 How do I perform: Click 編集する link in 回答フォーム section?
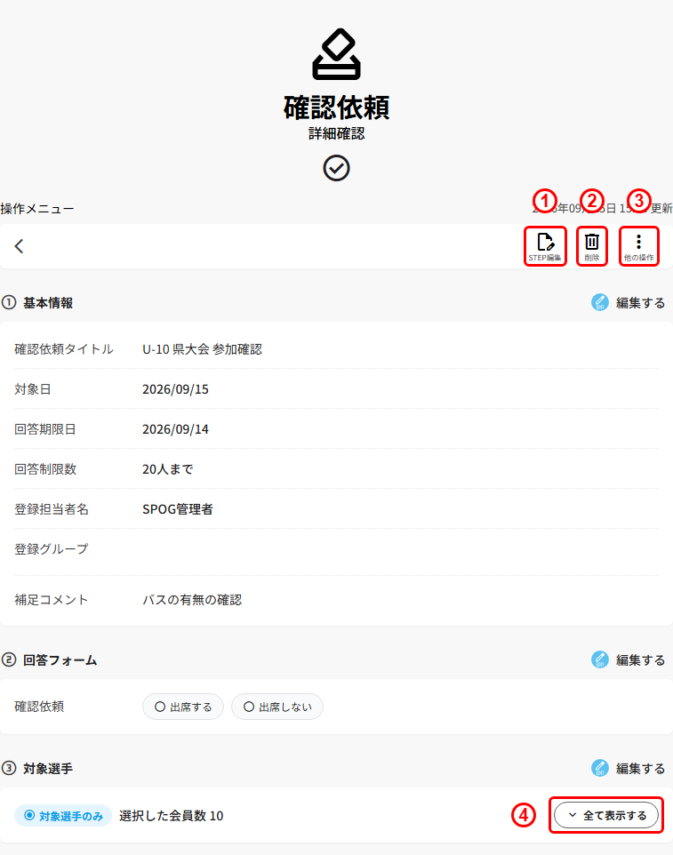[640, 659]
